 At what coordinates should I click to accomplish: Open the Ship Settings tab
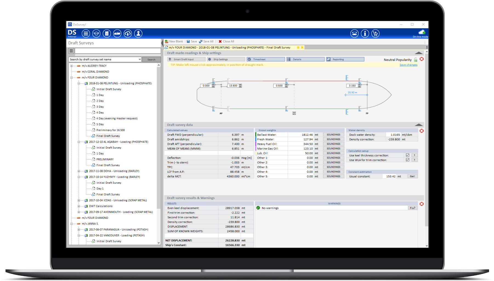[226, 59]
